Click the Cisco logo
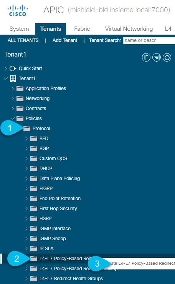Image resolution: width=175 pixels, height=284 pixels. point(18,10)
